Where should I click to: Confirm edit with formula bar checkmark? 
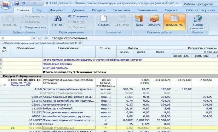pyautogui.click(x=40, y=38)
